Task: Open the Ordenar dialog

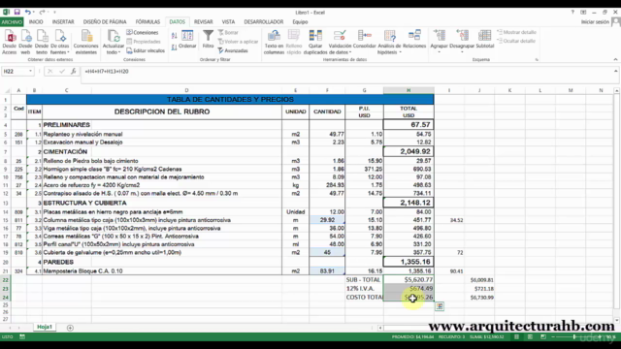Action: pos(187,39)
